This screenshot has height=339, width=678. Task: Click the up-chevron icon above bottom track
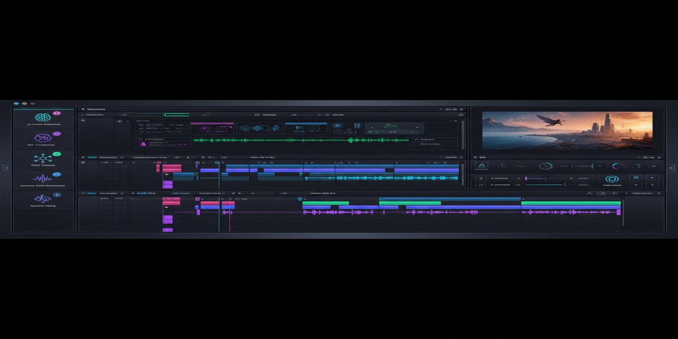click(590, 193)
